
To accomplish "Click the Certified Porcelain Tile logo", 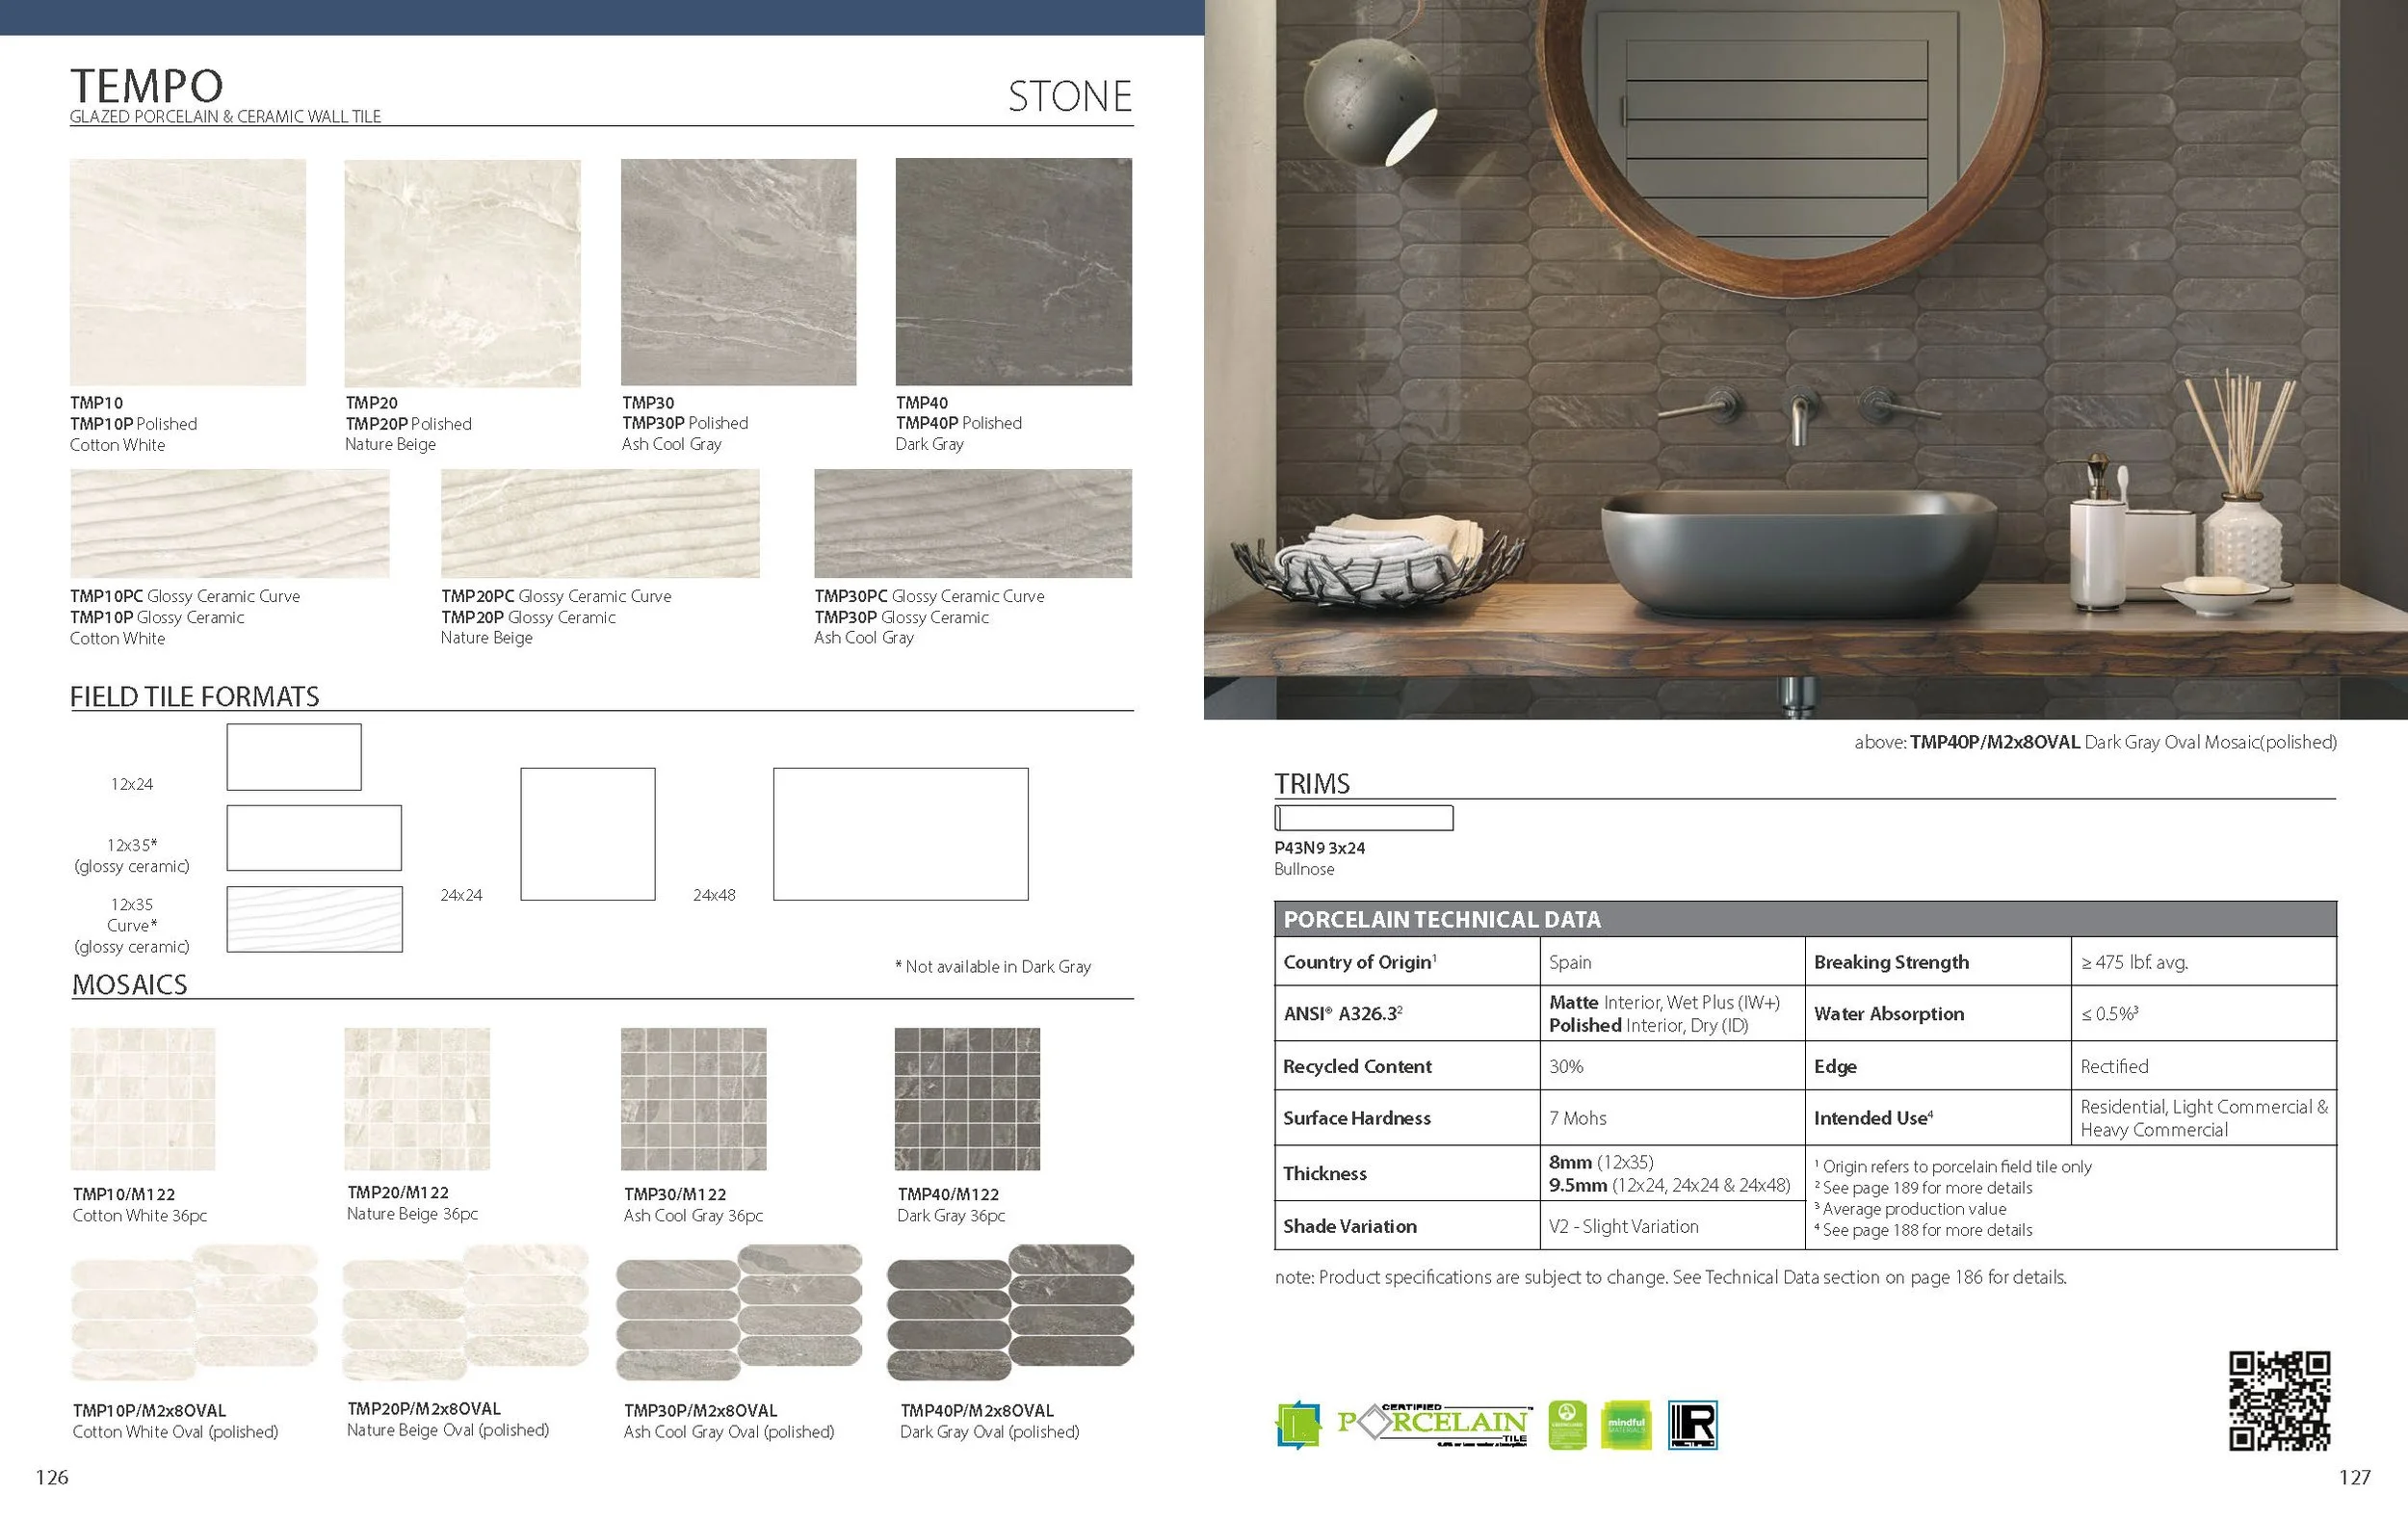I will (1433, 1425).
